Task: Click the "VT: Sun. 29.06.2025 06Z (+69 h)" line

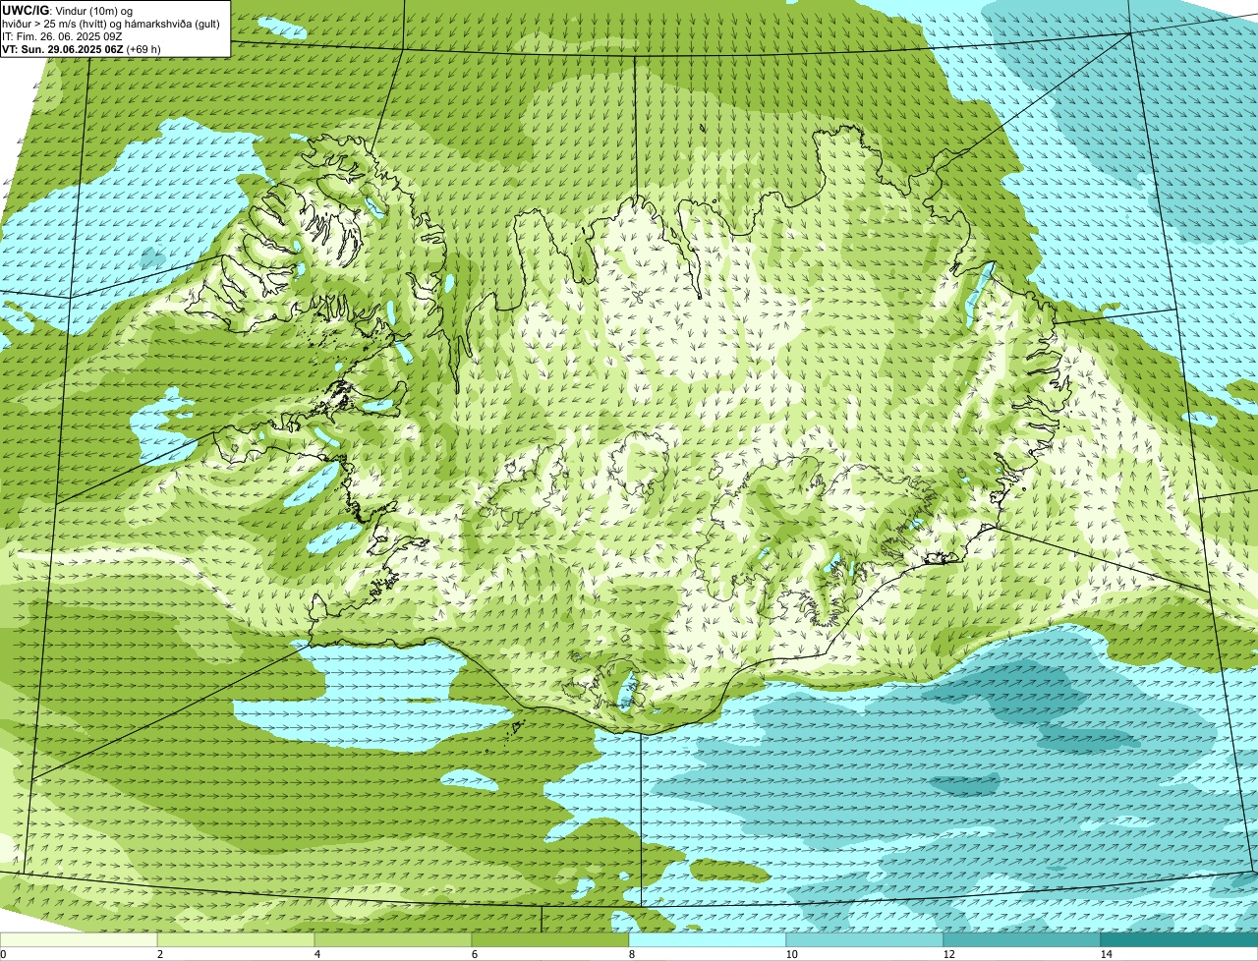Action: [82, 48]
